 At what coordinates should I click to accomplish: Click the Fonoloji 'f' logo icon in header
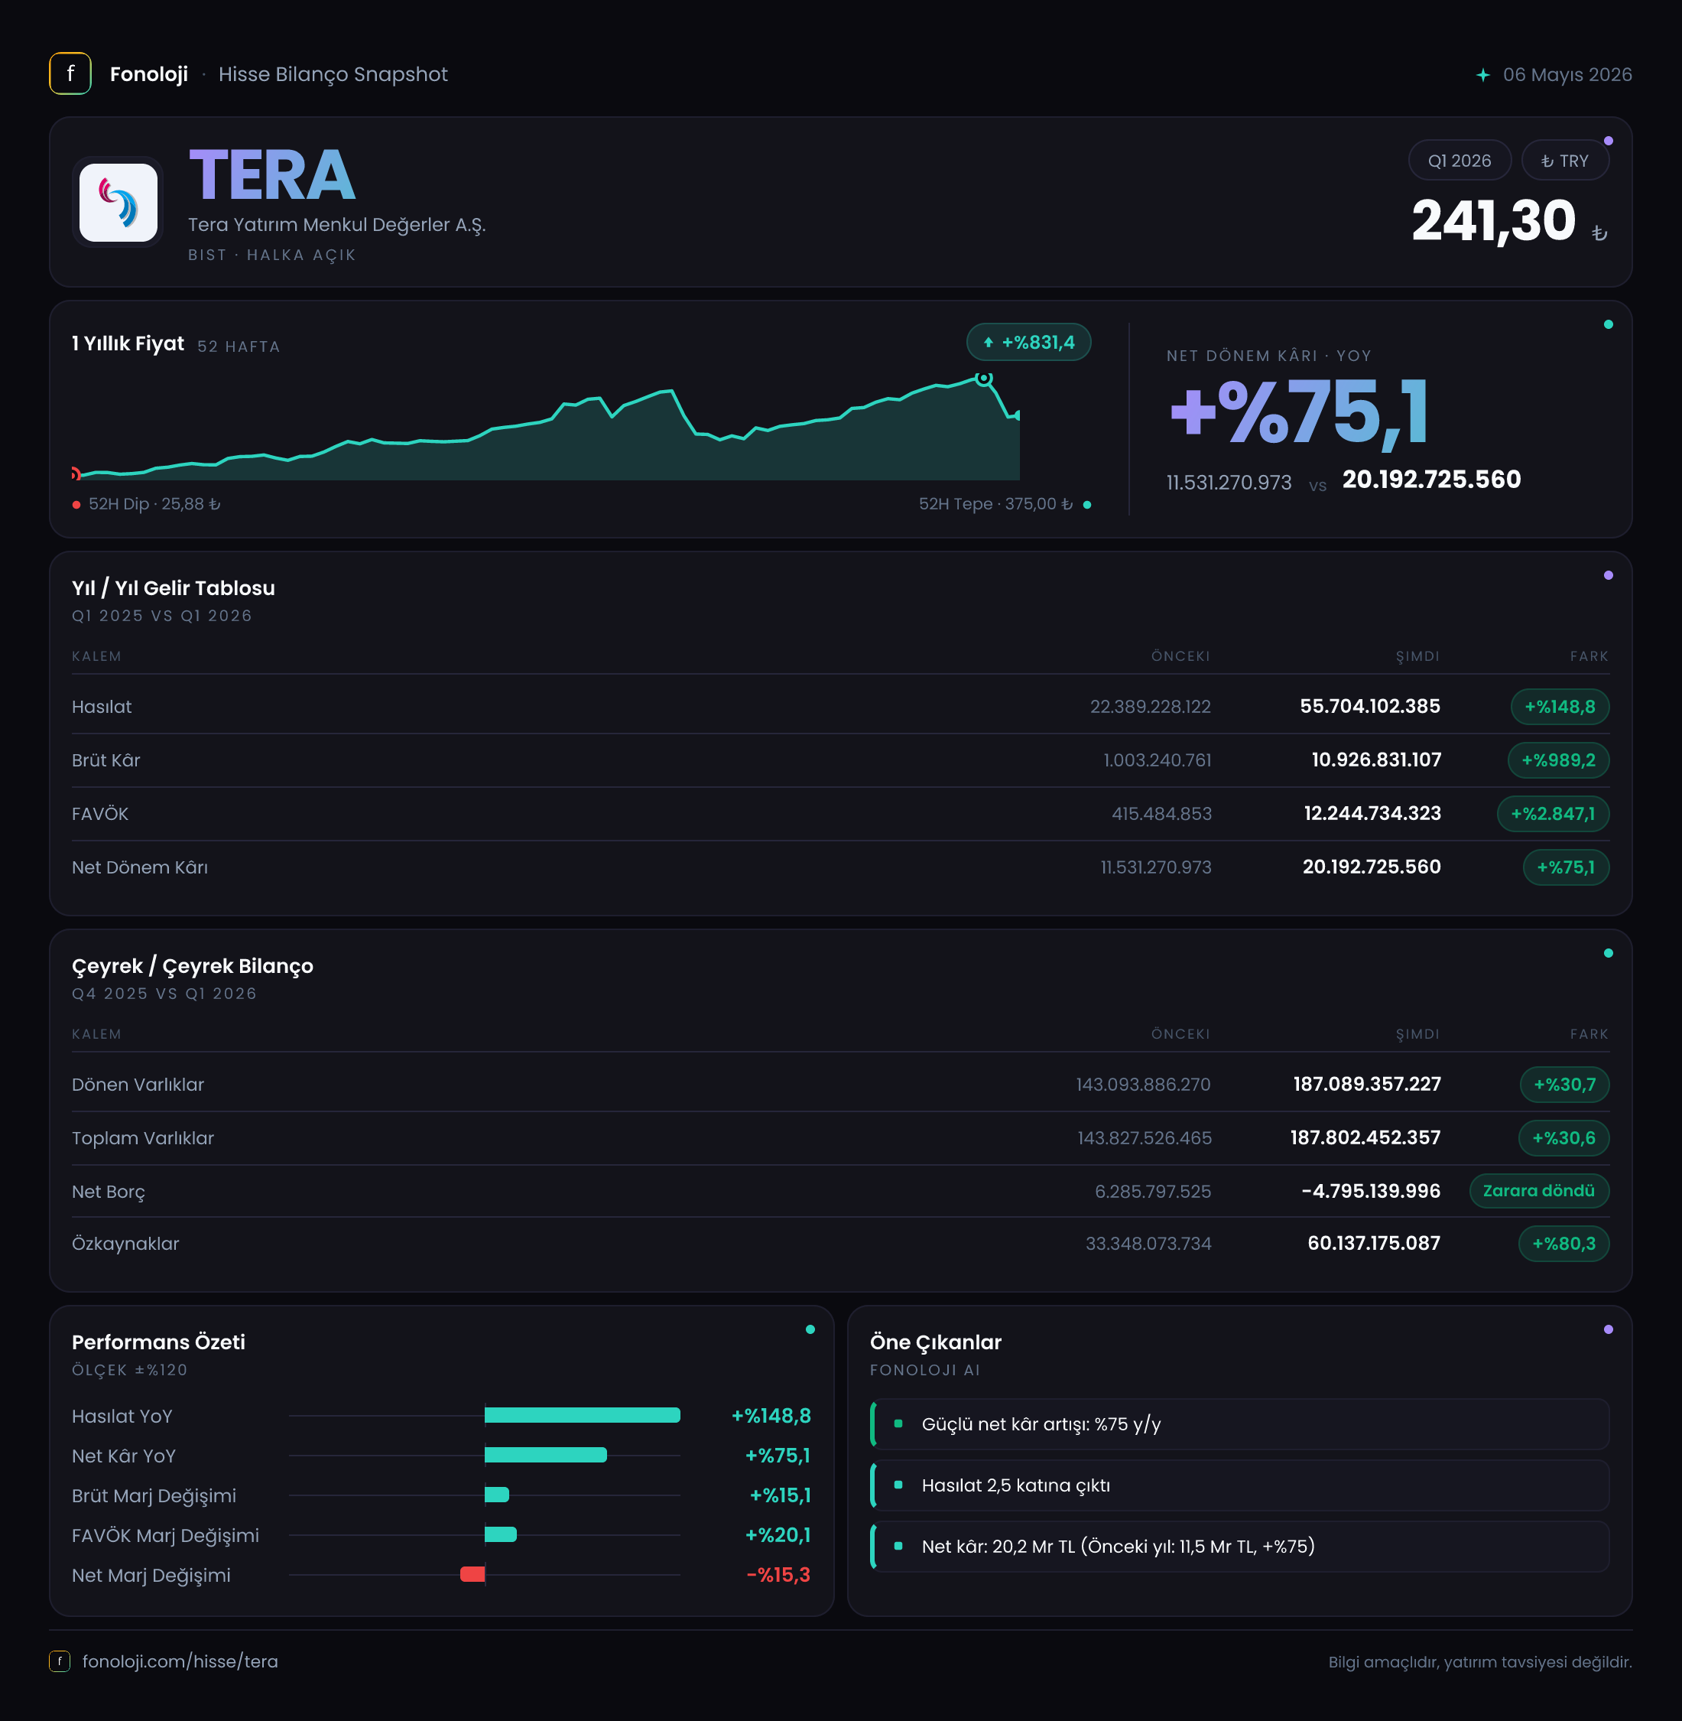(70, 74)
